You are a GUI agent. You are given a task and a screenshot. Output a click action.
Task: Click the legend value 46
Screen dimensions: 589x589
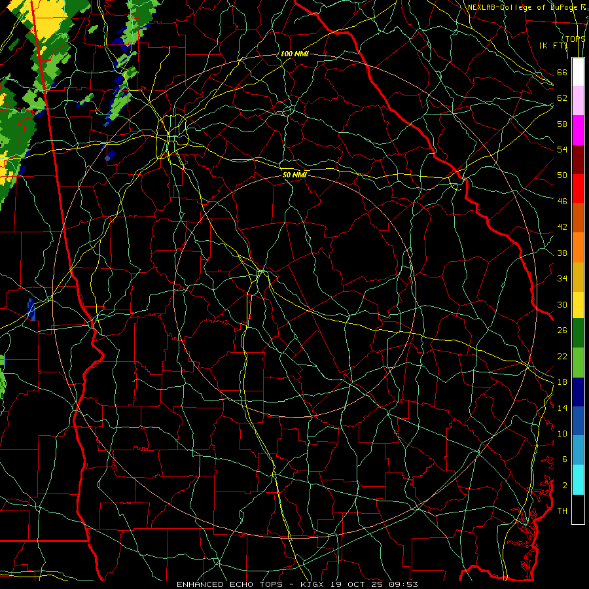(562, 202)
